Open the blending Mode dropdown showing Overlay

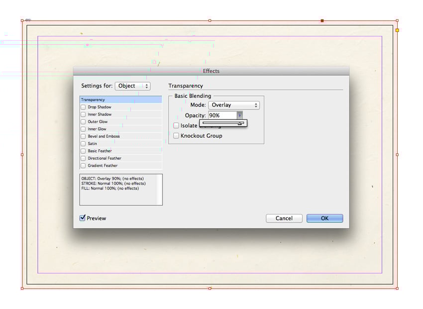[234, 105]
